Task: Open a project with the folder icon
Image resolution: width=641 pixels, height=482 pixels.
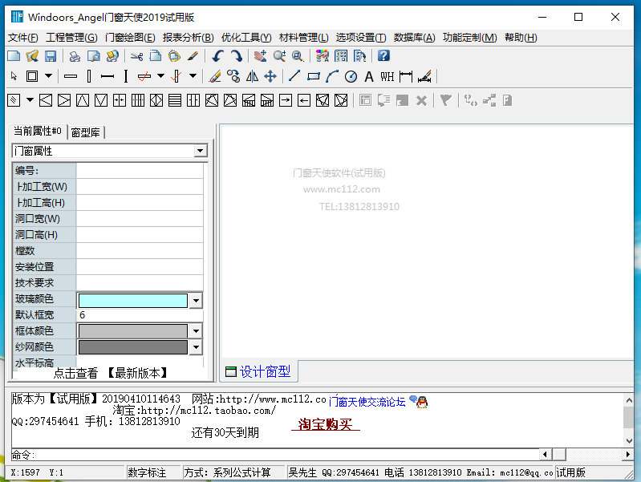Action: pos(32,55)
